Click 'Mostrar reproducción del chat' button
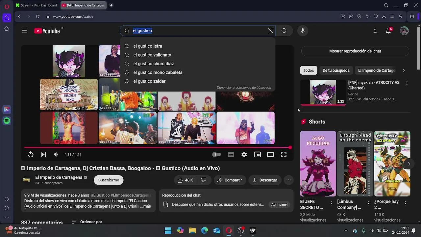The image size is (421, 237). 355,51
